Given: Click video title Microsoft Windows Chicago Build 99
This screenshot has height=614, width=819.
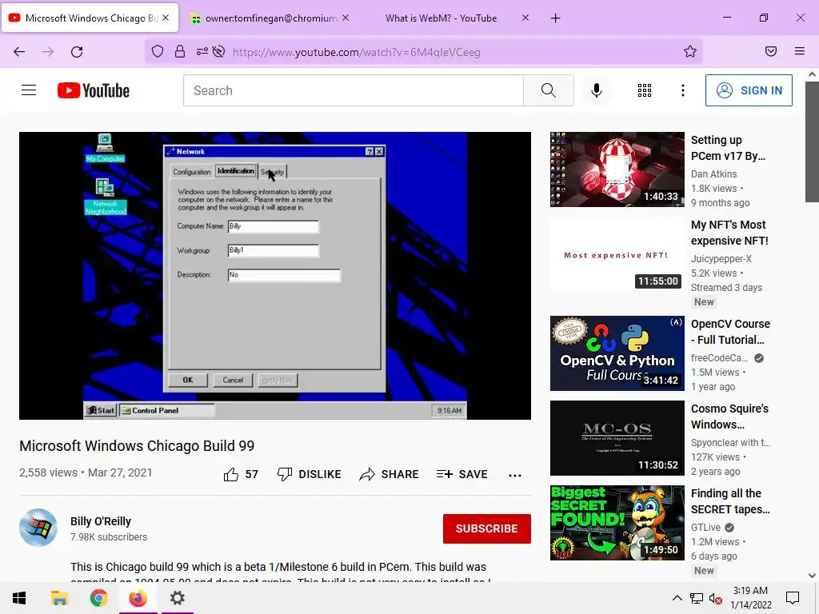Looking at the screenshot, I should point(137,446).
